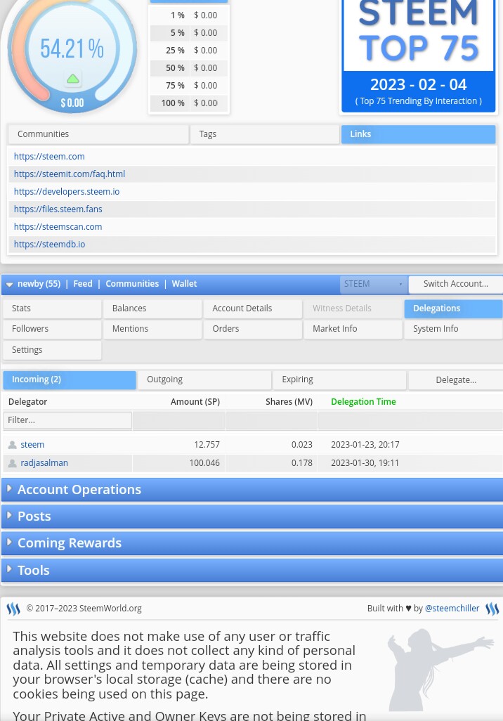Open Communities link in account bar
The image size is (503, 721).
coord(132,284)
